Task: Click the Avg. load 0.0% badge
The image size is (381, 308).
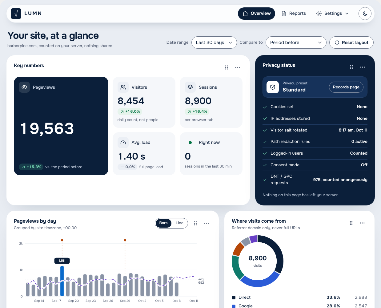Action: (x=127, y=167)
